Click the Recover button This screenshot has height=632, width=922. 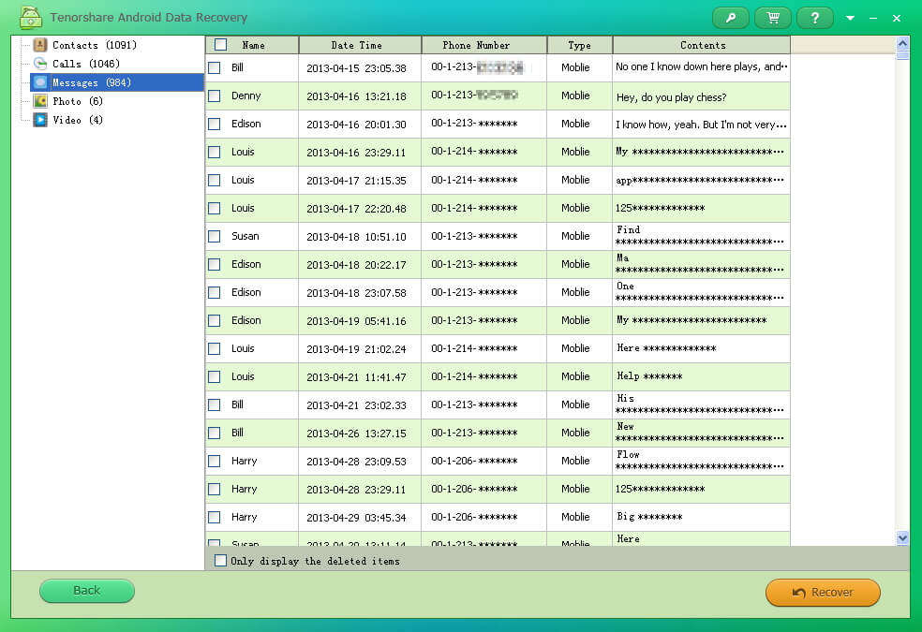823,592
